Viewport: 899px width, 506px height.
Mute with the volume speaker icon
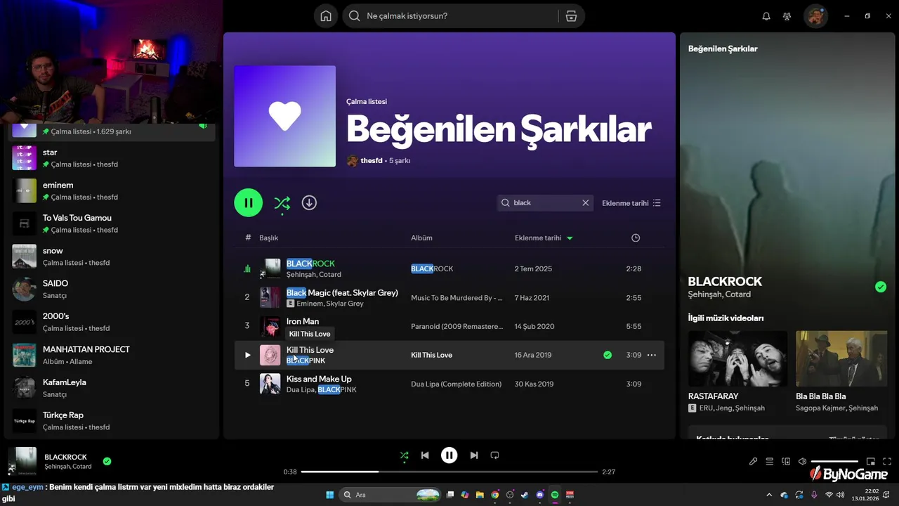click(803, 462)
